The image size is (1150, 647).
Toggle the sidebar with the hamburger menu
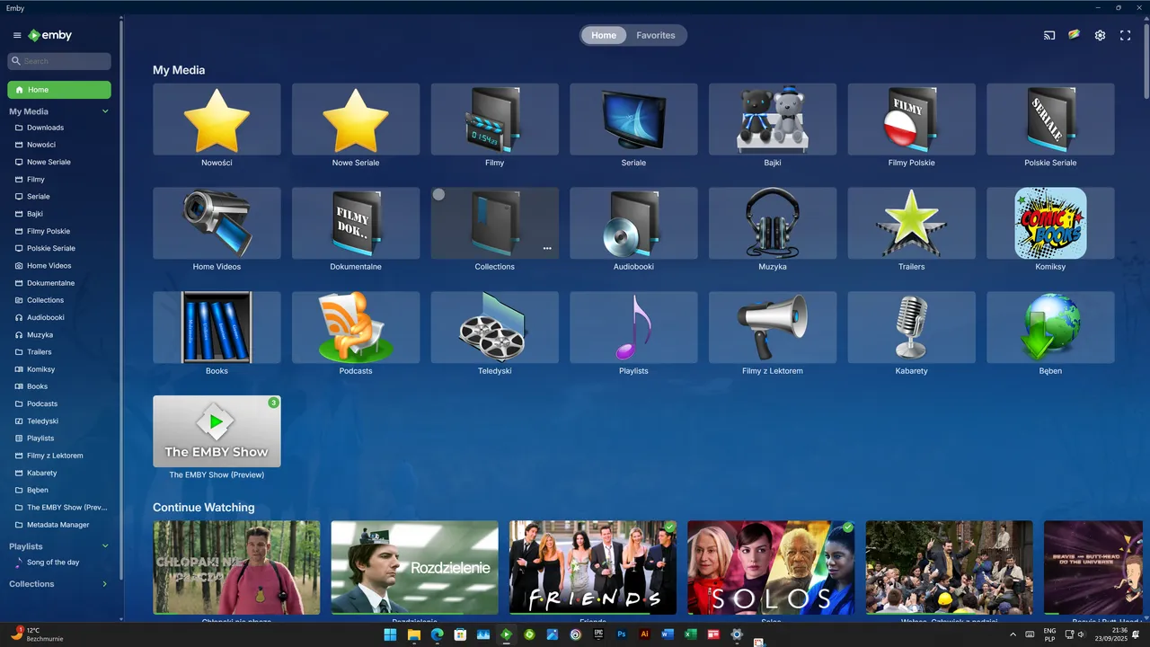[x=17, y=35]
